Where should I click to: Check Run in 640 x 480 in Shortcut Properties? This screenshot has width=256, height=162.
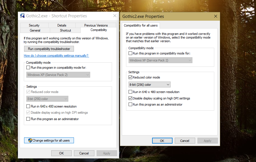coord(28,106)
